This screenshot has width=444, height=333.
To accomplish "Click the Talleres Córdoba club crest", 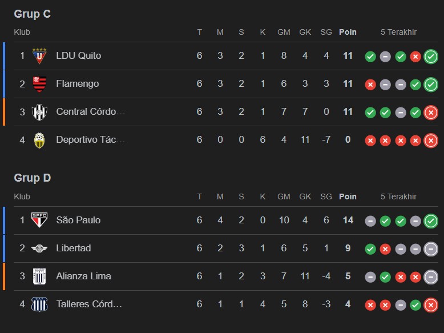I will coord(39,304).
